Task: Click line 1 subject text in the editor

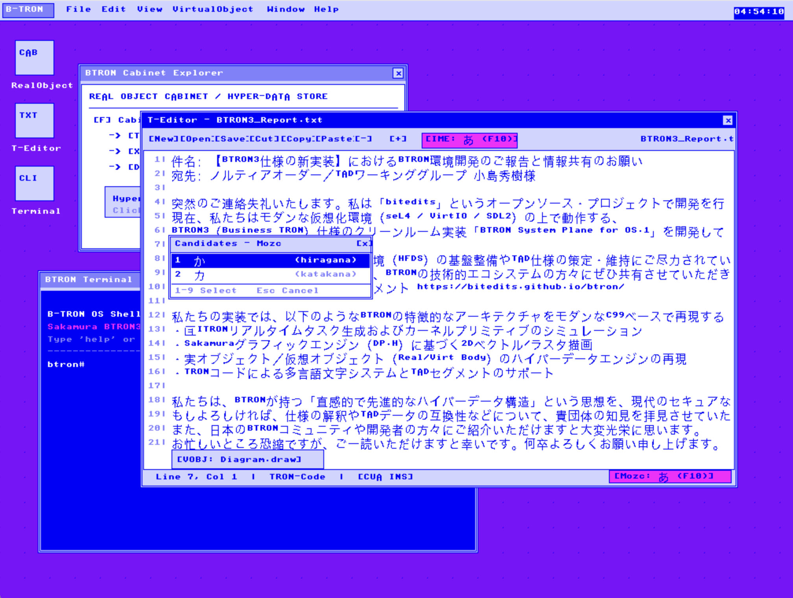Action: (x=407, y=161)
